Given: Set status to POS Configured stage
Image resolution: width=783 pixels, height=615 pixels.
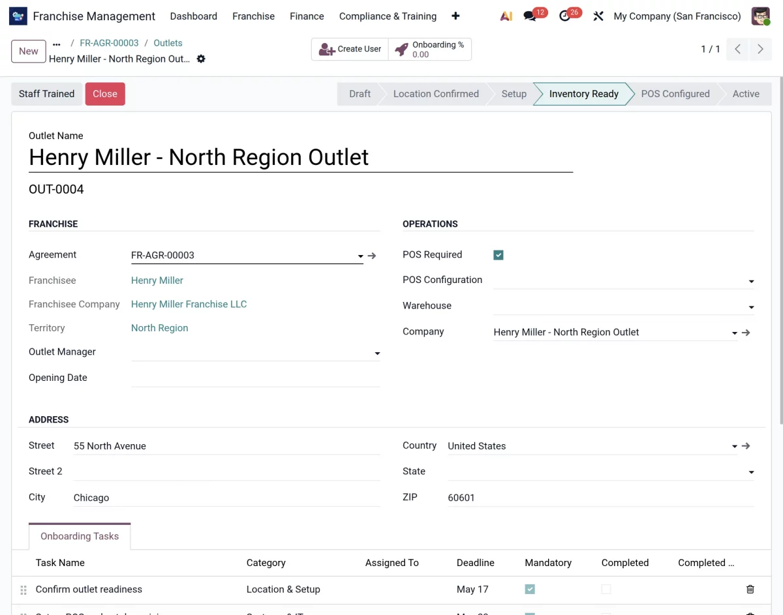Looking at the screenshot, I should 675,94.
